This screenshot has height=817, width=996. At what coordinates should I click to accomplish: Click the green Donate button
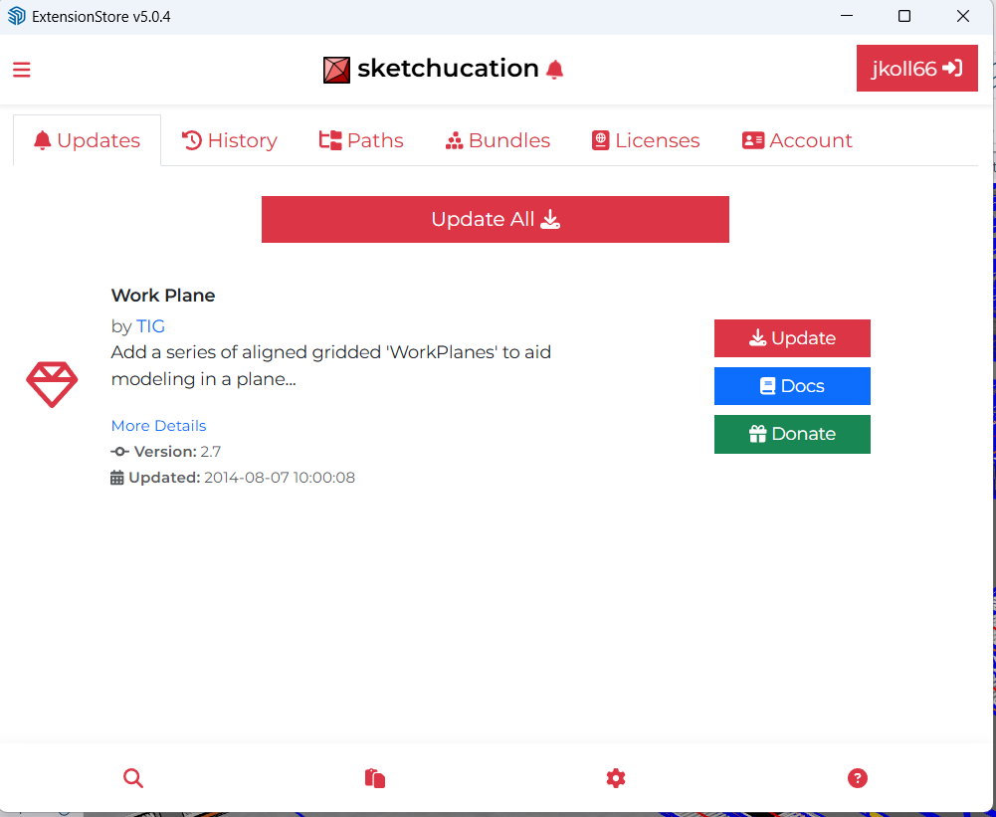click(792, 434)
